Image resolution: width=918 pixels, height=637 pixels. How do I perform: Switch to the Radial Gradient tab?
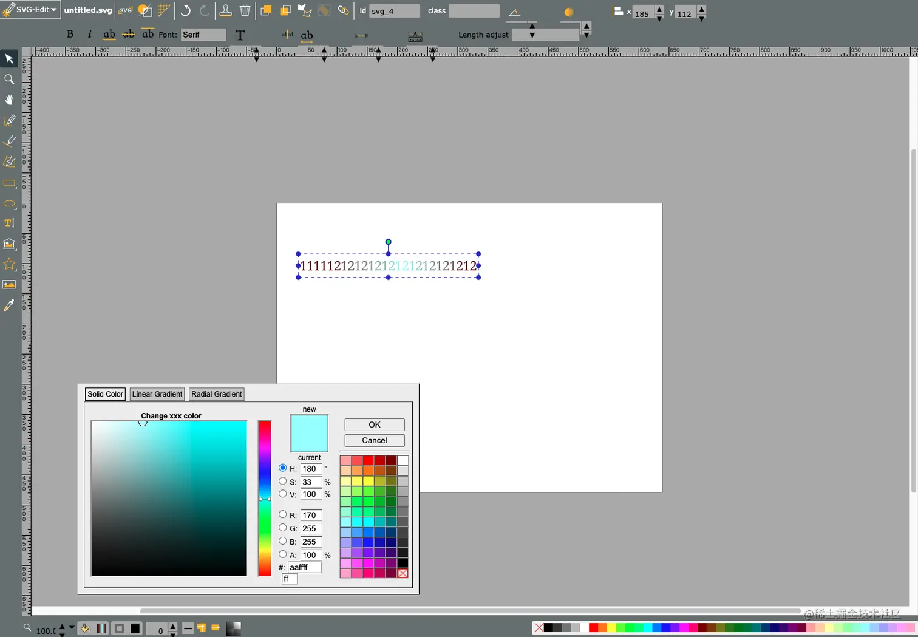(216, 394)
